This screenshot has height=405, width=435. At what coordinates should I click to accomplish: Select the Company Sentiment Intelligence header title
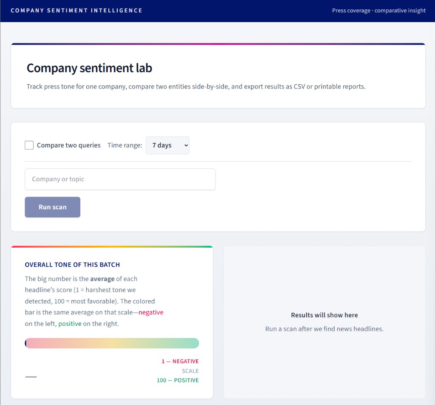tap(76, 10)
